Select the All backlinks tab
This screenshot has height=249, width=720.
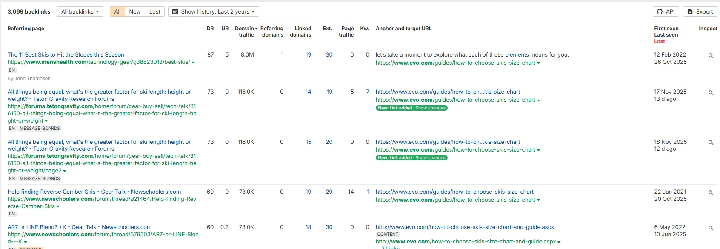(117, 11)
